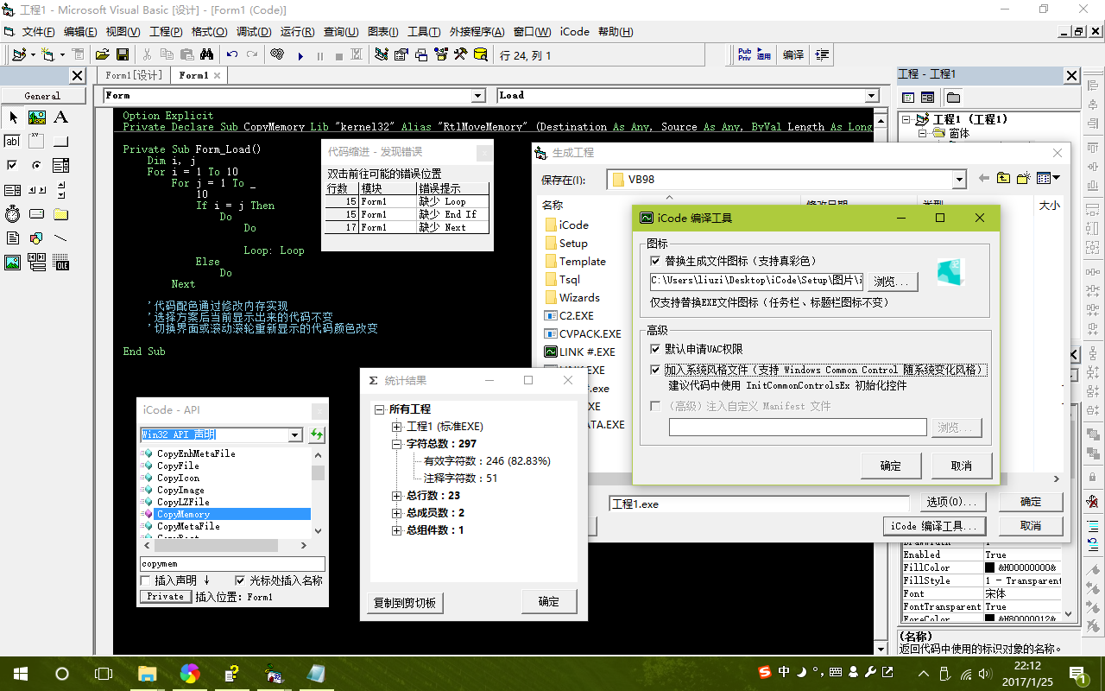Select the ComboBox control in the toolbox

click(x=60, y=165)
